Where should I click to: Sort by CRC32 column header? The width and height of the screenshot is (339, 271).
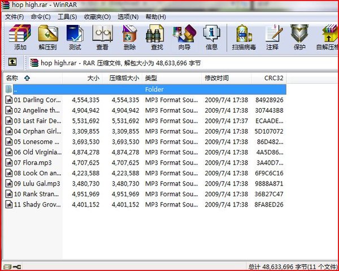[269, 78]
